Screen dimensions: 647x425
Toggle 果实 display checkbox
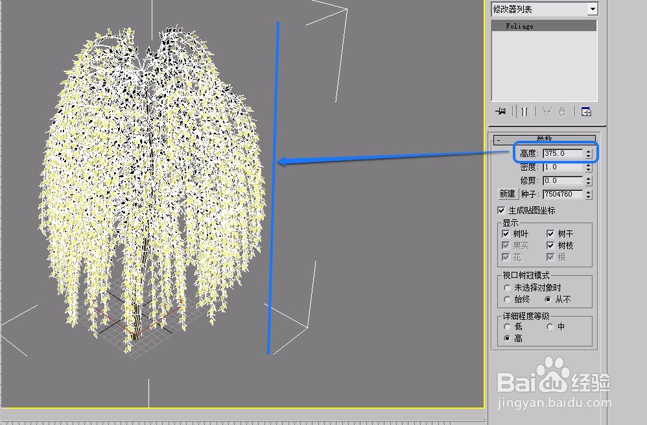pyautogui.click(x=506, y=245)
